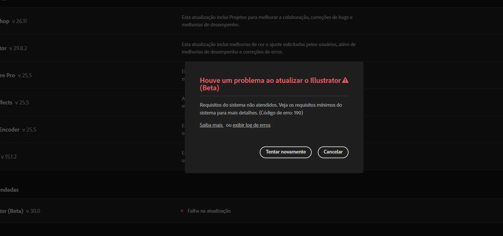This screenshot has width=503, height=236.
Task: Open the Saiba mais link
Action: [211, 125]
